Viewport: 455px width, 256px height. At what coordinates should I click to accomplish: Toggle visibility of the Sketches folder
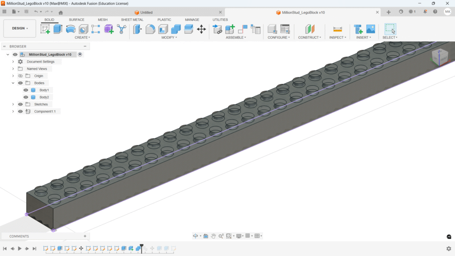tap(20, 104)
